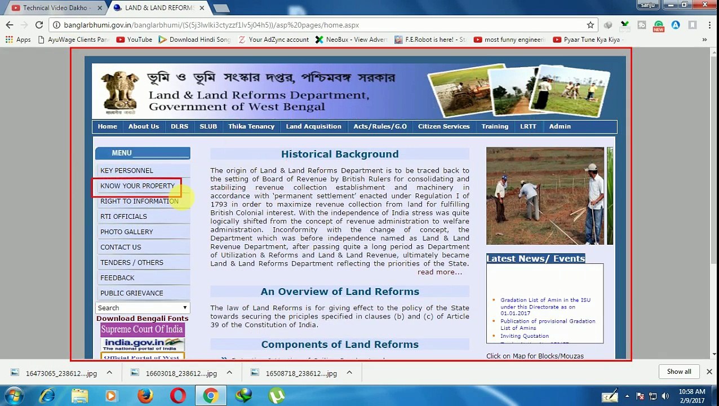Screen dimensions: 719x406
Task: Open uTorrent from the taskbar
Action: 277,396
